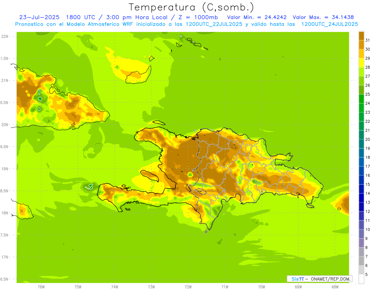
Task: Select the '1200UTC_24JUL2025' valid-until text
Action: click(330, 24)
